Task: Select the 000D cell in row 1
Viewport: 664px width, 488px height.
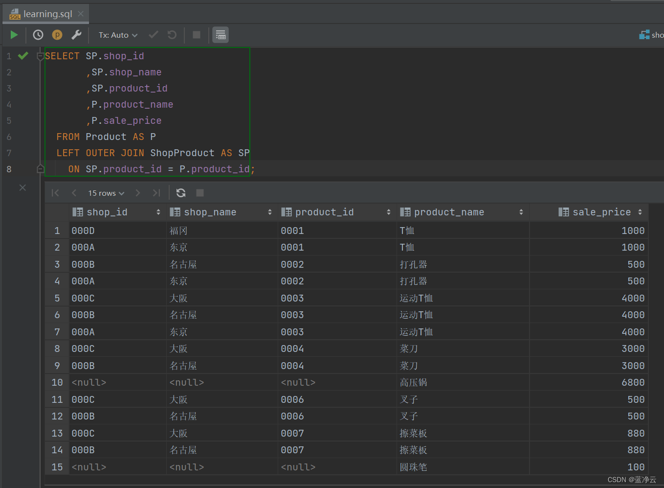Action: click(x=117, y=231)
